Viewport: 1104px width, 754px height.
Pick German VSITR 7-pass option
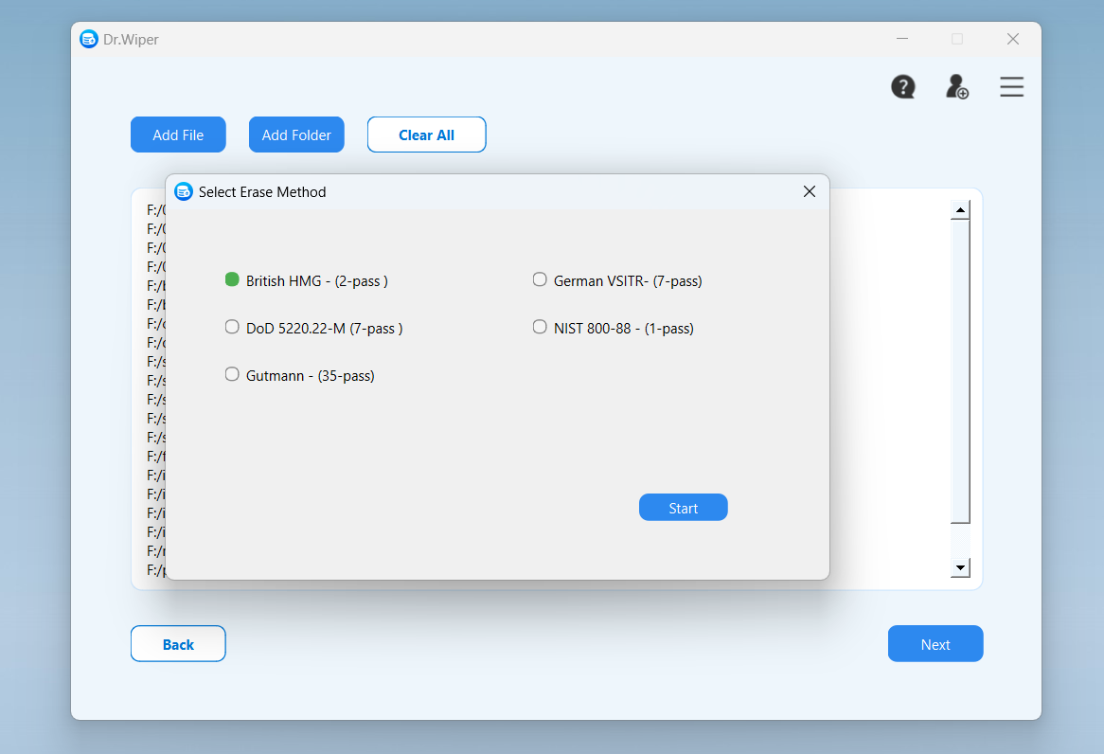click(x=540, y=279)
